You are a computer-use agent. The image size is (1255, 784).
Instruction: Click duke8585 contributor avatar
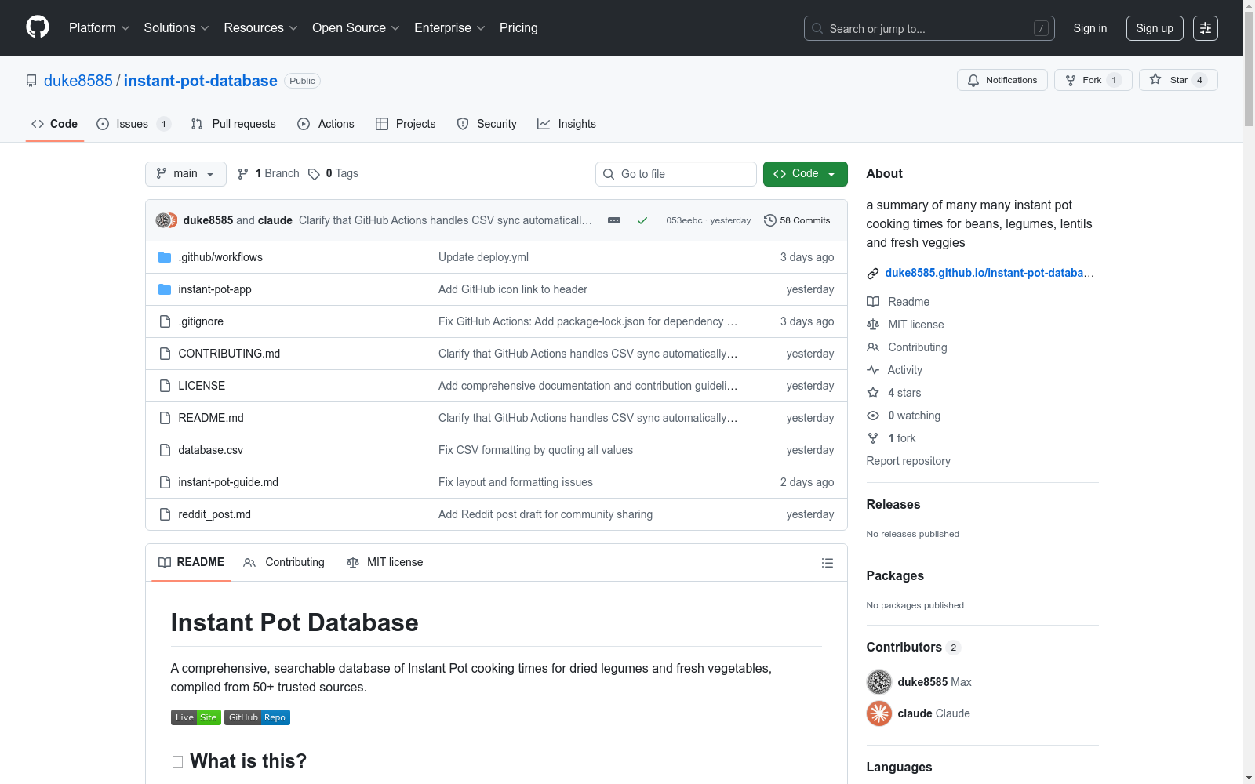coord(879,682)
